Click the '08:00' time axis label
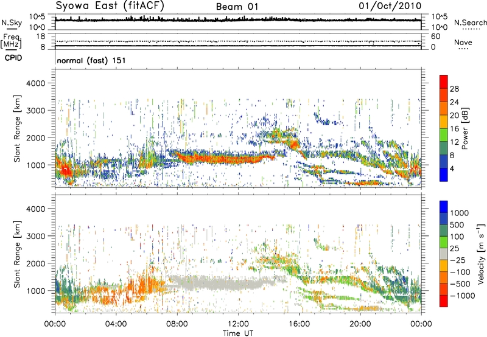The image size is (487, 337). (177, 324)
